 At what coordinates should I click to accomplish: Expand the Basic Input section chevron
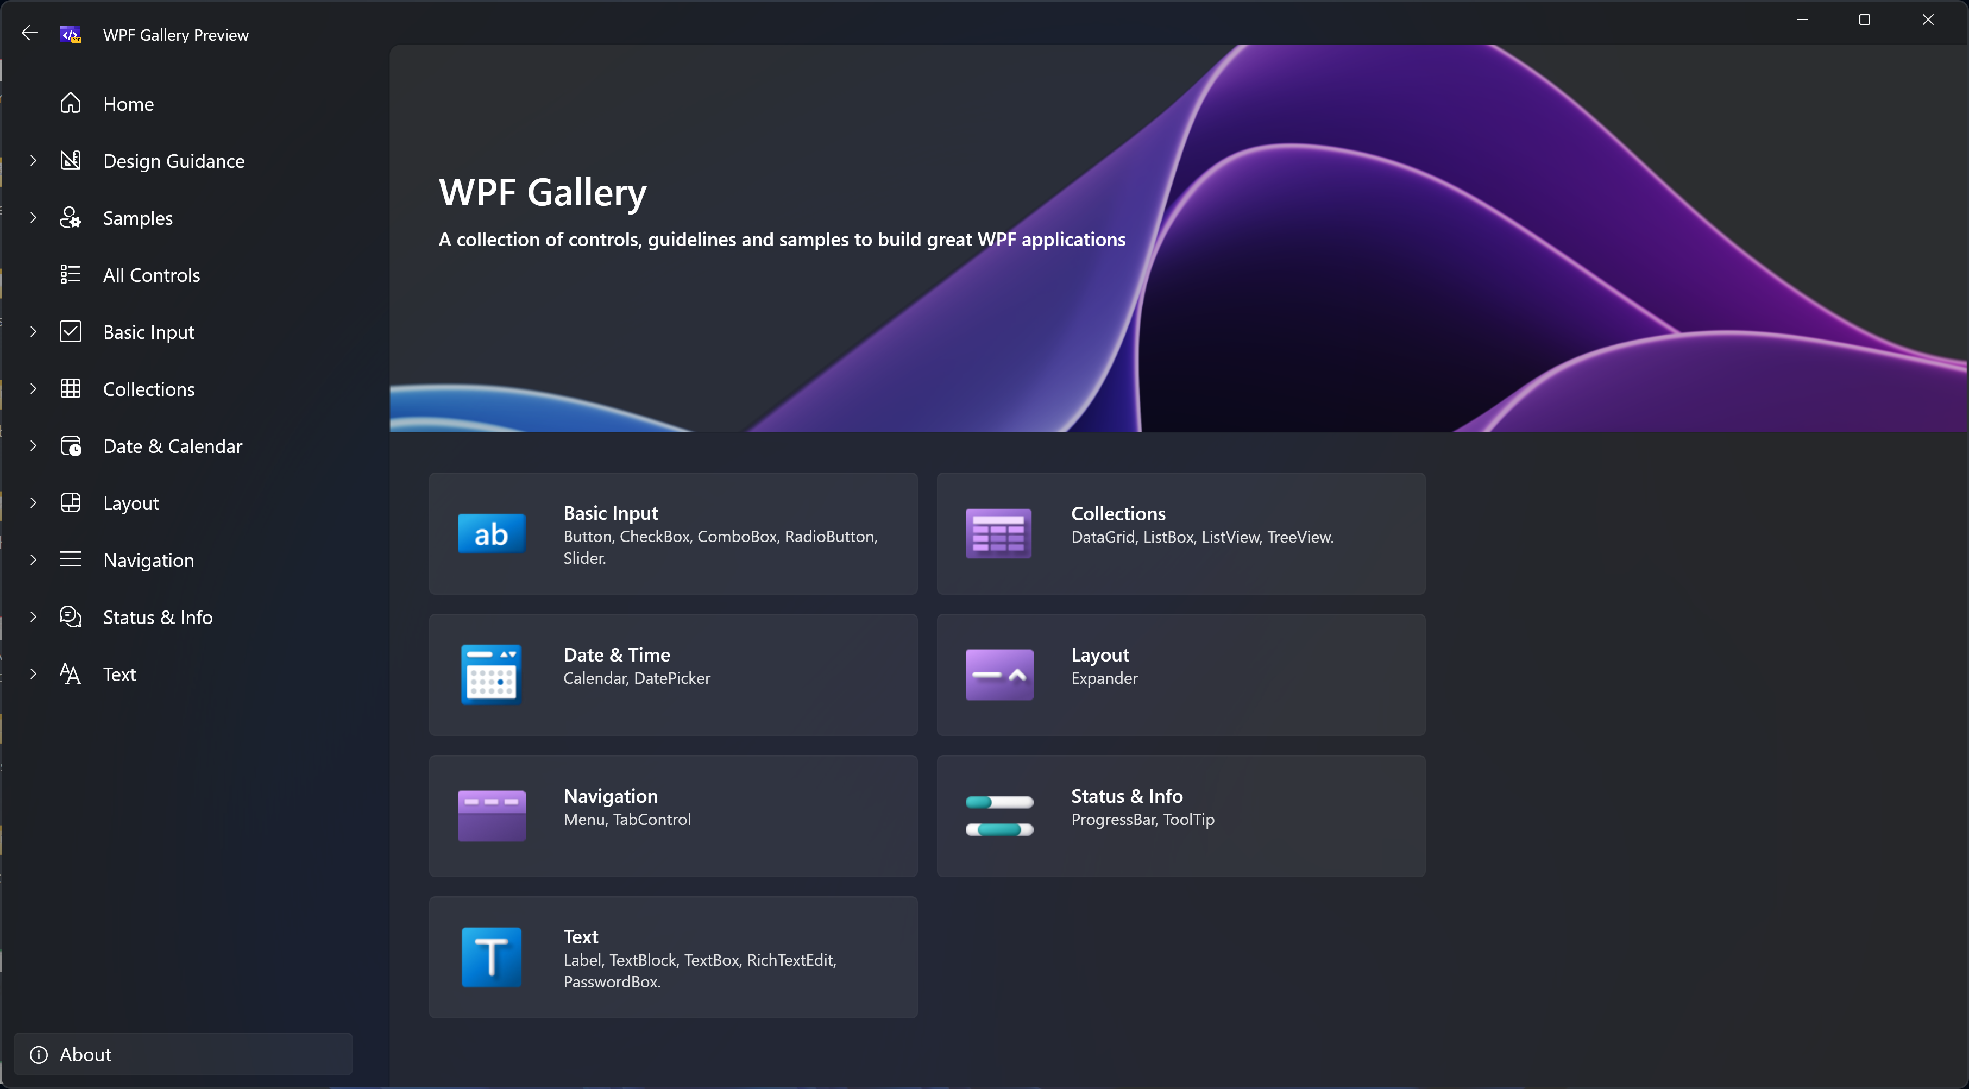click(x=33, y=332)
